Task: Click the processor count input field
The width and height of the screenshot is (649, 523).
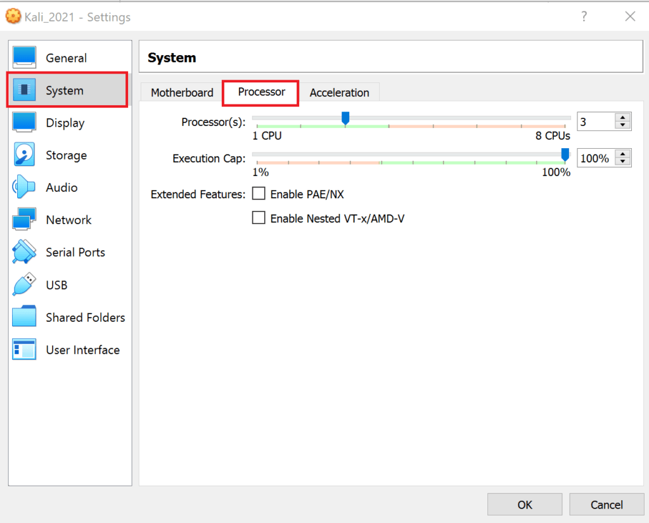Action: (596, 122)
